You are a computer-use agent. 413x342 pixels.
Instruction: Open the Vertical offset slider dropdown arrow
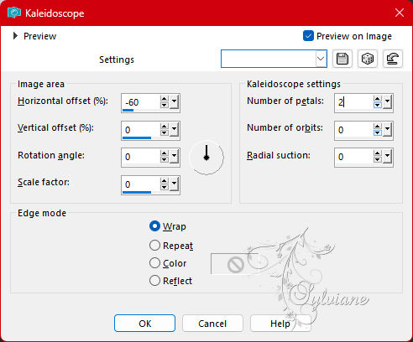click(175, 129)
